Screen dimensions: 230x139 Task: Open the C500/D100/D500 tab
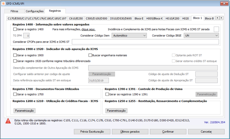point(96,18)
